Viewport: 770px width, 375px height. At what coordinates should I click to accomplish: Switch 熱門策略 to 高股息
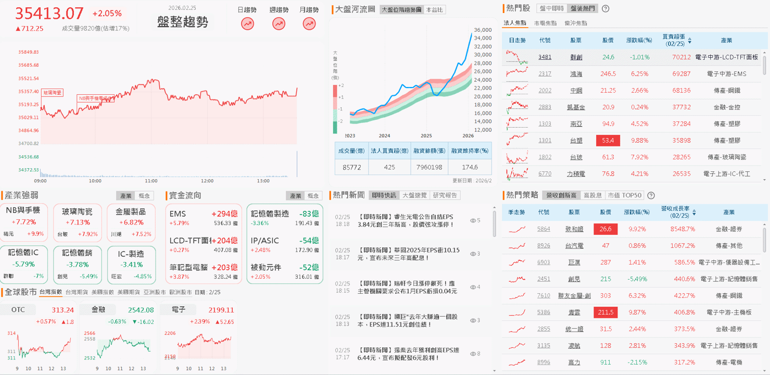tap(592, 195)
